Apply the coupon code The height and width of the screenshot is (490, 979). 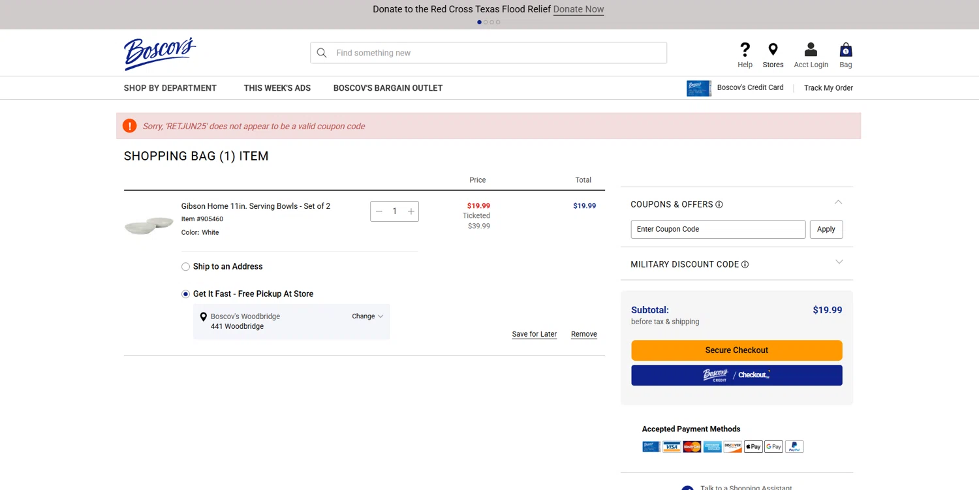826,229
